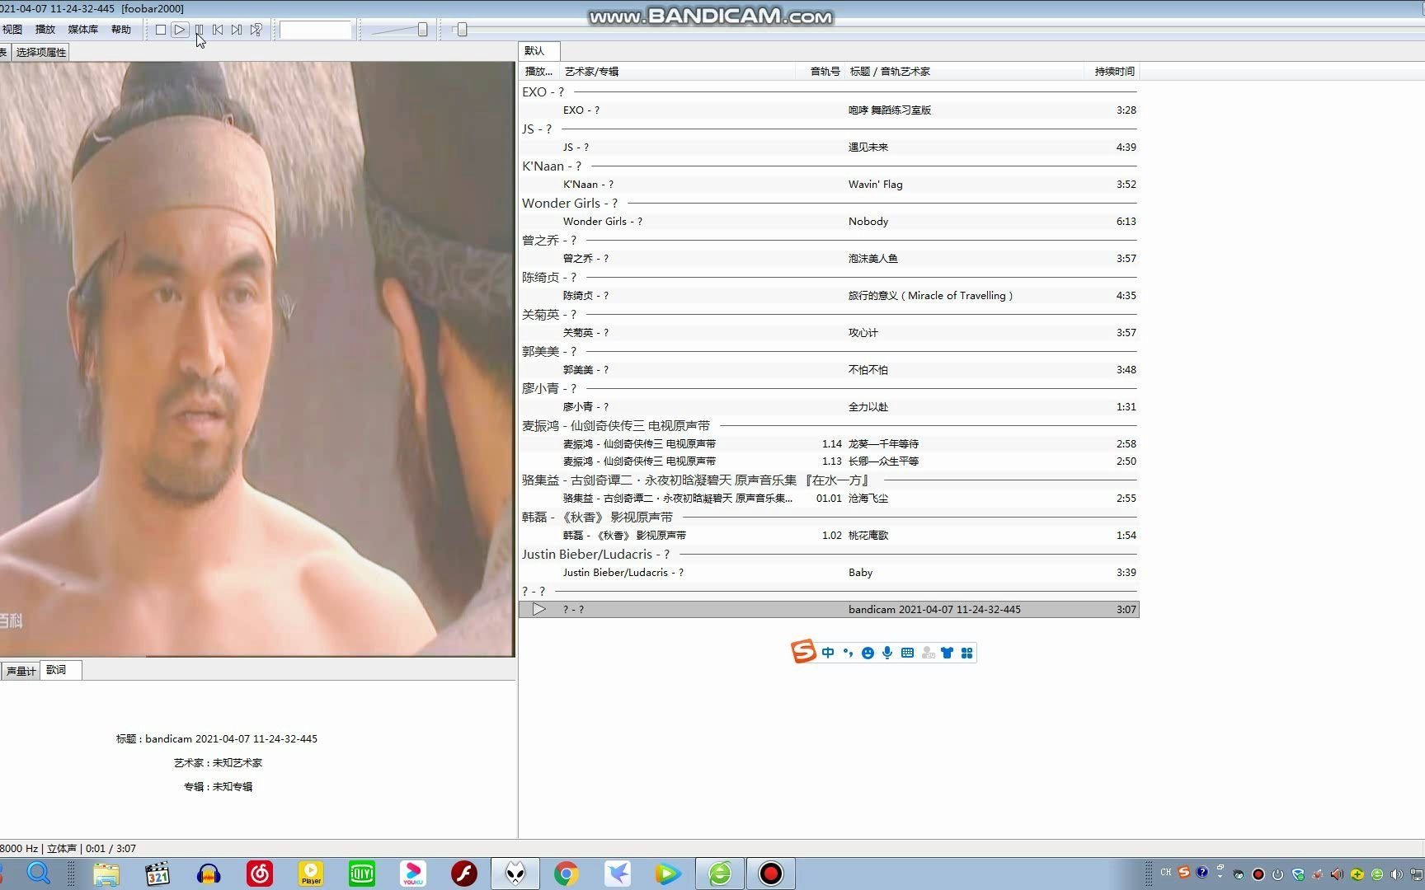Switch to foobar2000 alien icon on taskbar

point(515,874)
